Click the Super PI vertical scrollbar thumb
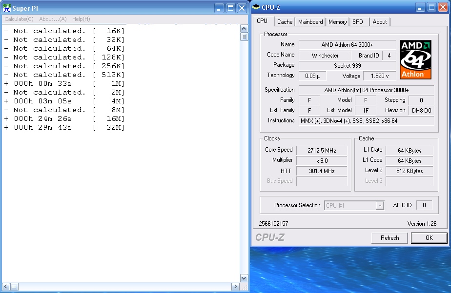 pos(244,37)
